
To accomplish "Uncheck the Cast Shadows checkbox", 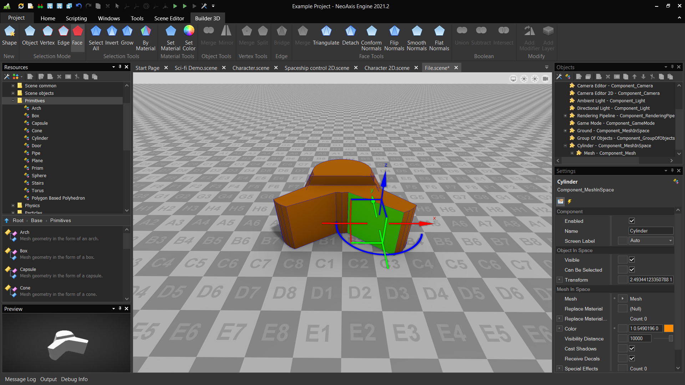I will [x=632, y=348].
